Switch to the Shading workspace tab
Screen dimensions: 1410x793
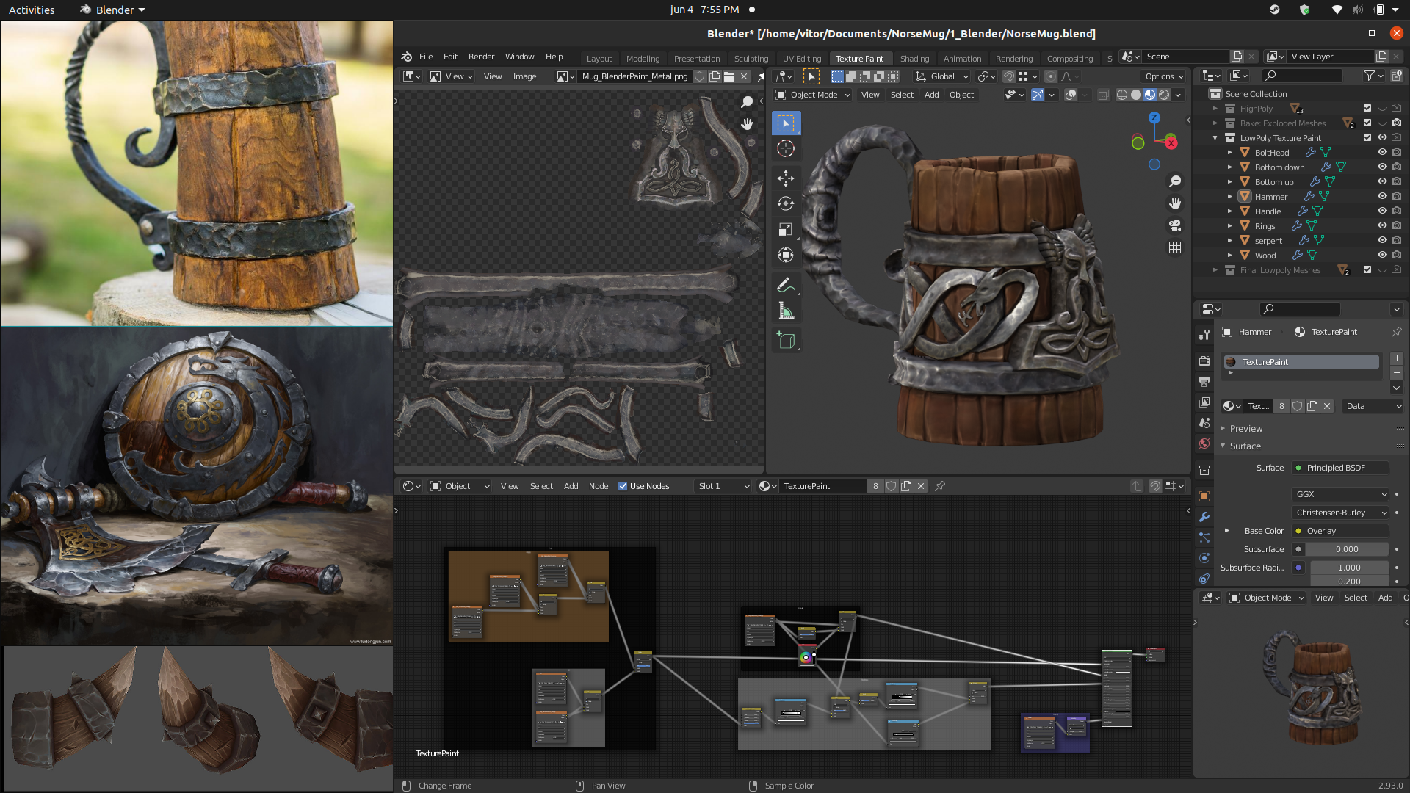(x=914, y=58)
